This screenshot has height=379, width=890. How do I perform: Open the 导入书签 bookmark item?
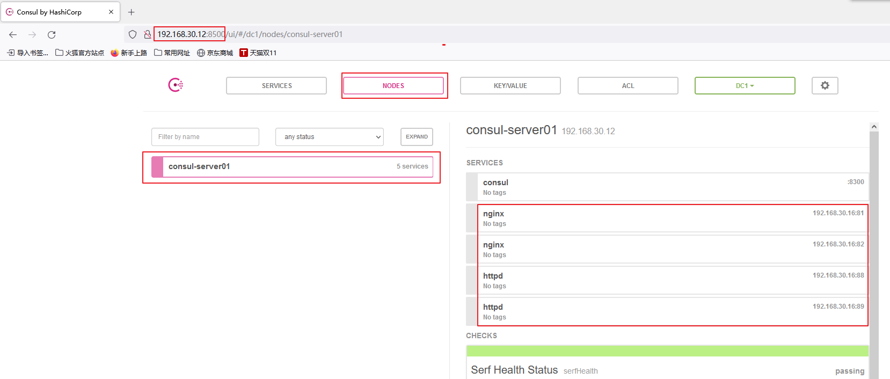click(x=27, y=53)
